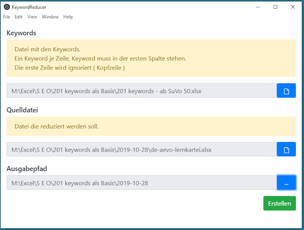The image size is (304, 230).
Task: Click the Quelldatei section heading
Action: pos(22,110)
